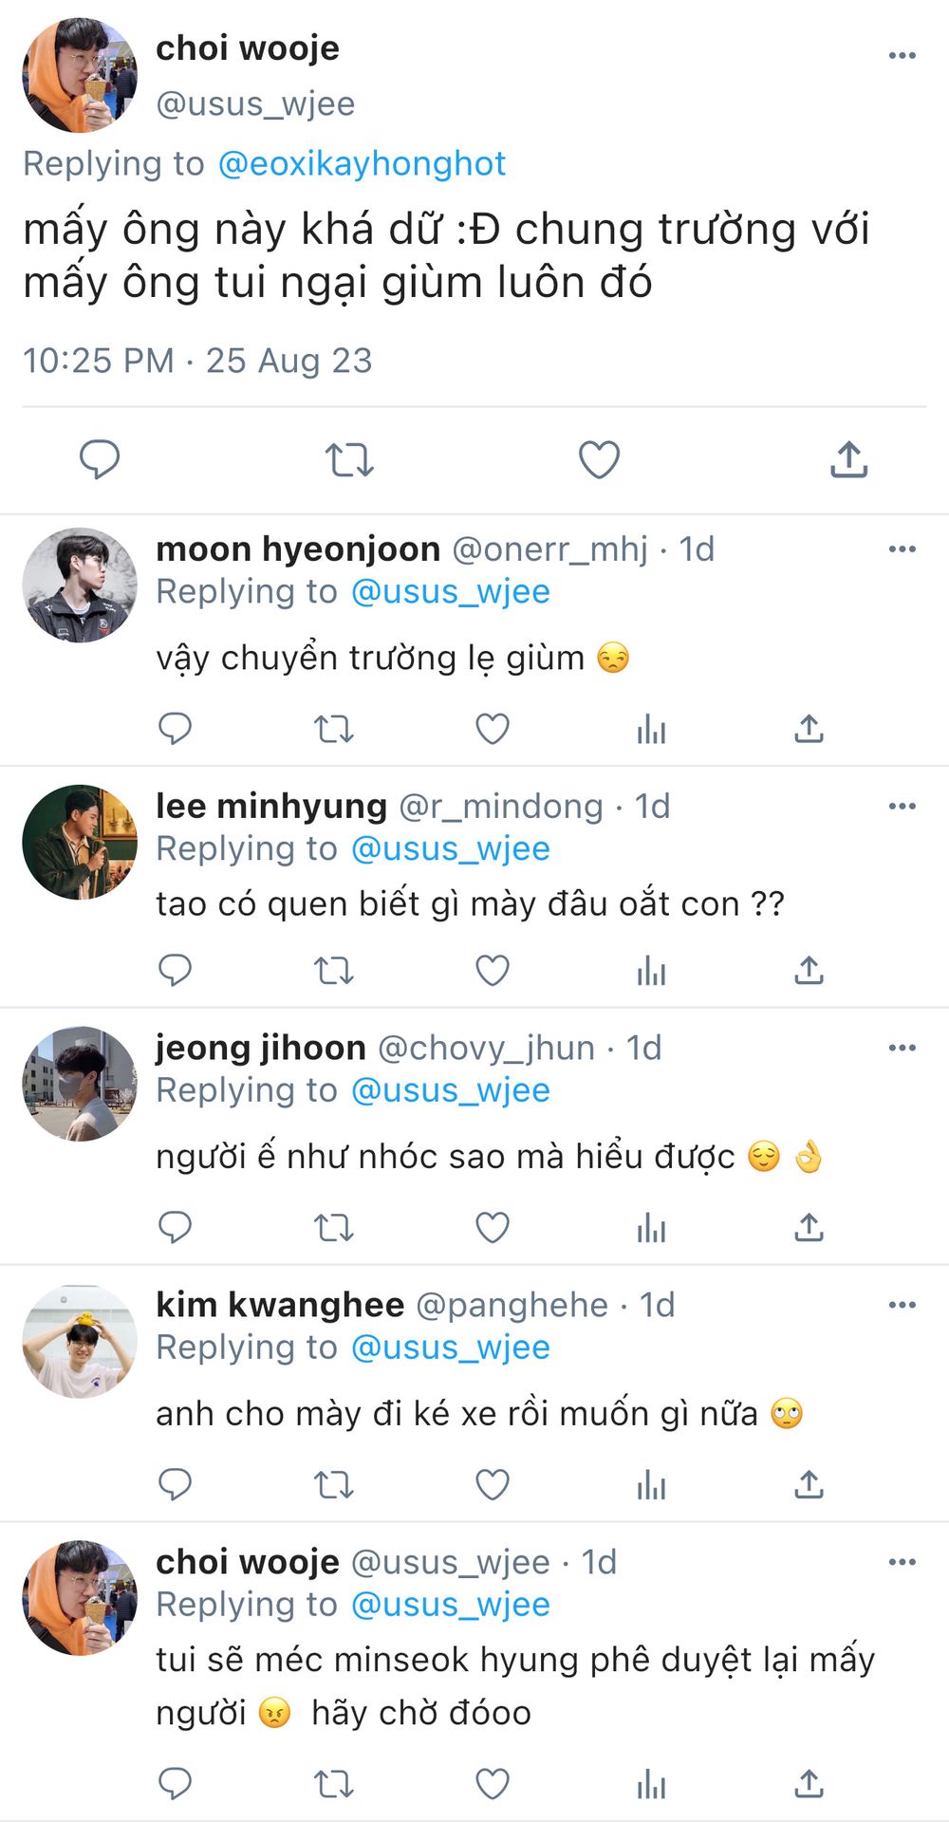Open @usus_wjee link in moon hyeonjoon's reply
Viewport: 949px width, 1822px height.
pyautogui.click(x=451, y=591)
